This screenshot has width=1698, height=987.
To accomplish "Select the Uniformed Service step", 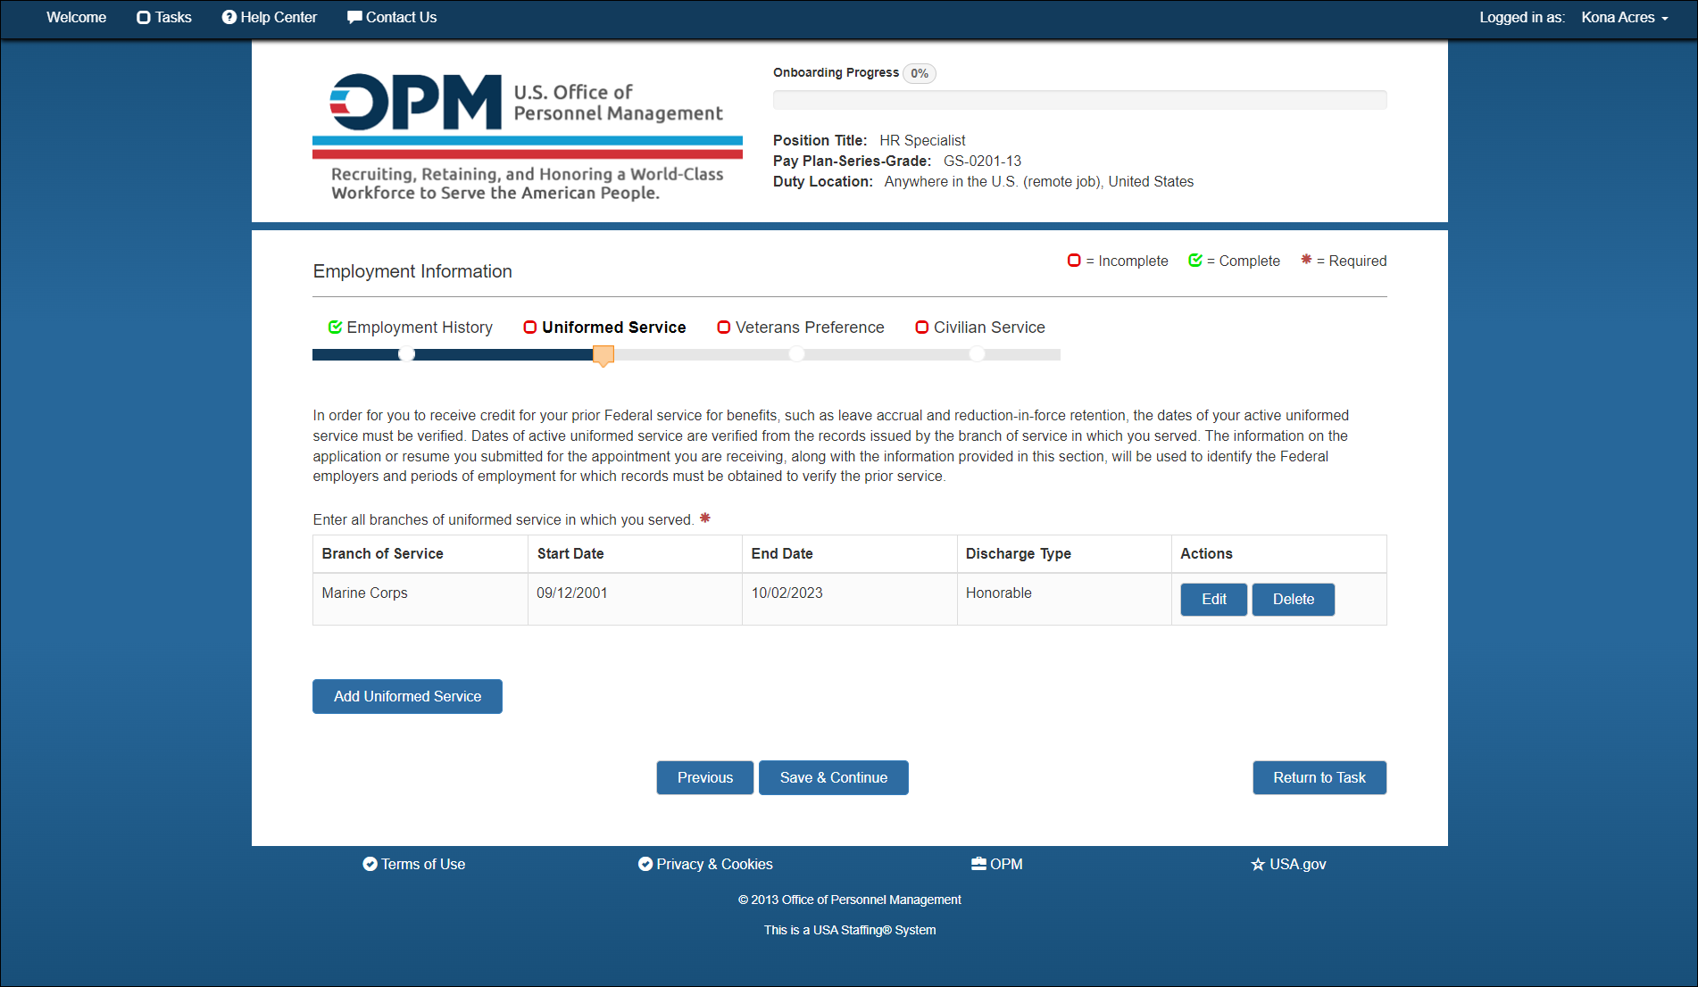I will pos(605,328).
